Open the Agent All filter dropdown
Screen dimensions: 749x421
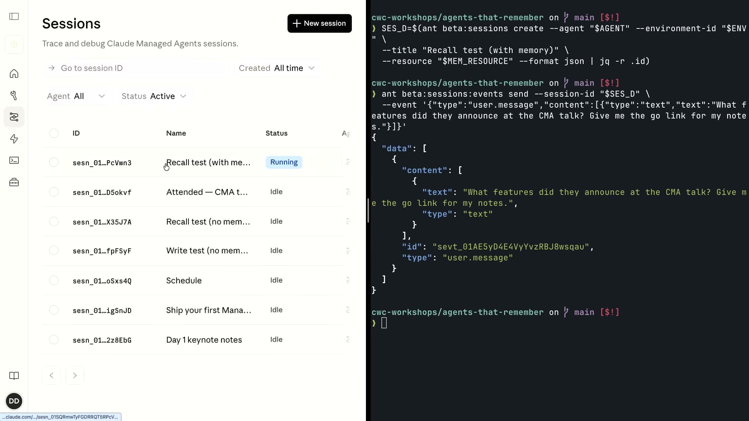(x=76, y=96)
